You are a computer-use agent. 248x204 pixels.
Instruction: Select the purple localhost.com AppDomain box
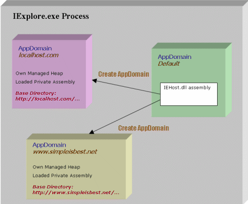click(52, 71)
